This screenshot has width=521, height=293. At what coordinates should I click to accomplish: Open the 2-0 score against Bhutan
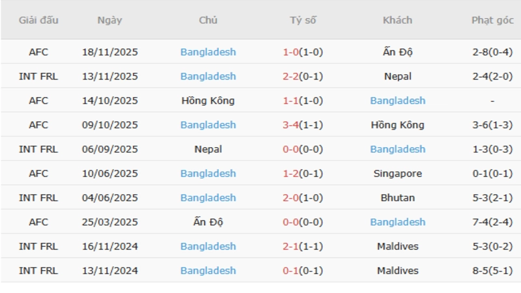[290, 198]
